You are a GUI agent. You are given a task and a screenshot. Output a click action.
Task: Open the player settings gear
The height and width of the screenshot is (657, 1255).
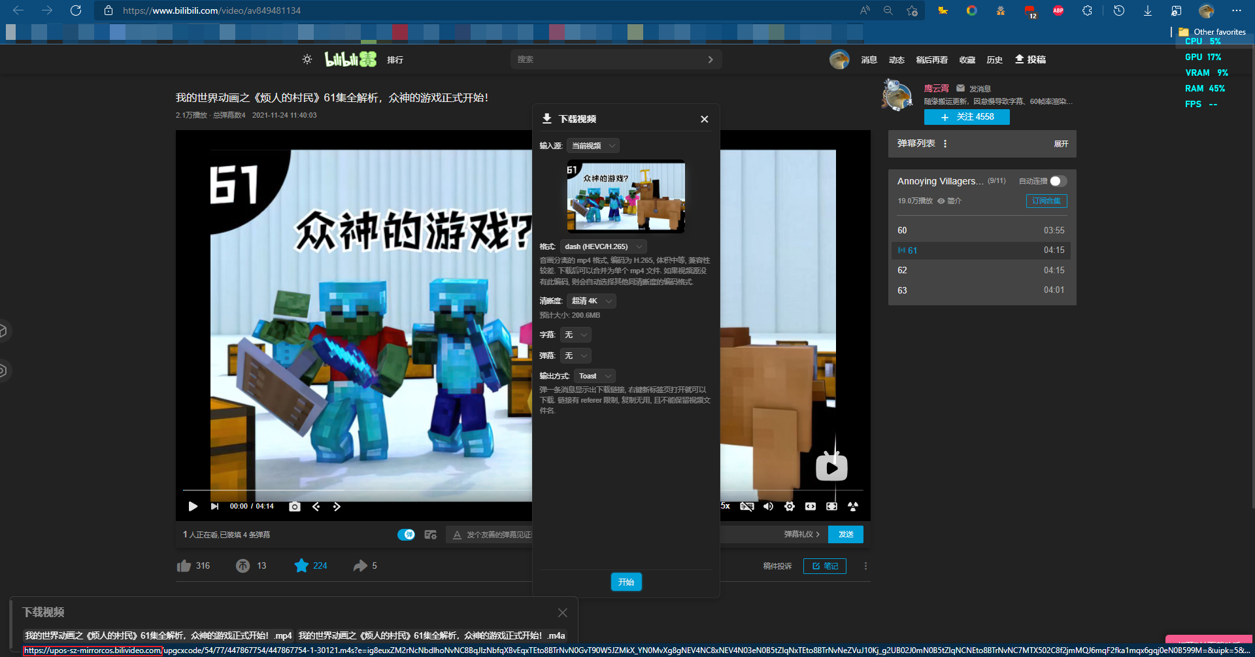790,507
